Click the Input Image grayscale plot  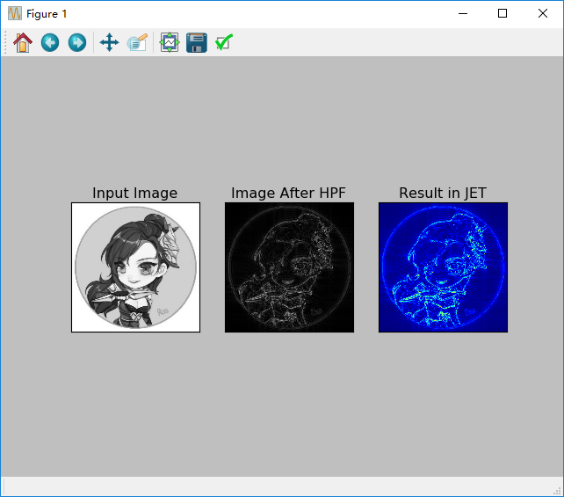pos(135,267)
